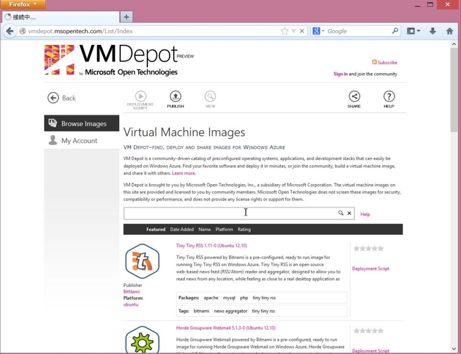
Task: Open search engine selector dropdown
Action: (319, 31)
